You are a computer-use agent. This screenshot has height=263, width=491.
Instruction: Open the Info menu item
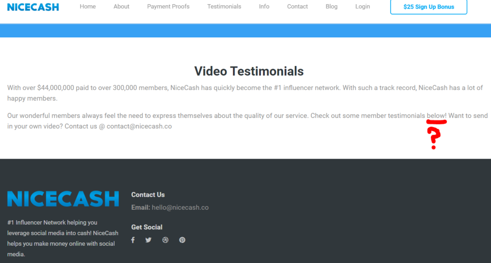point(264,7)
